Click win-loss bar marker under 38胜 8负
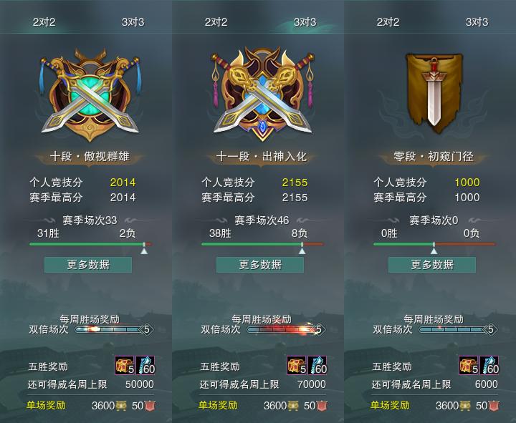516x423 pixels. (x=302, y=251)
